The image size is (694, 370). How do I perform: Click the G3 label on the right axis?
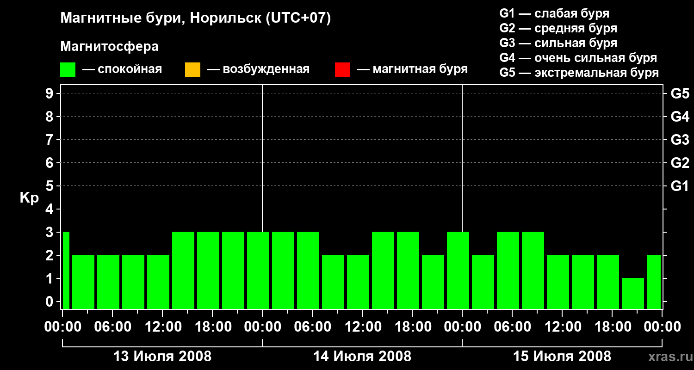coord(680,140)
